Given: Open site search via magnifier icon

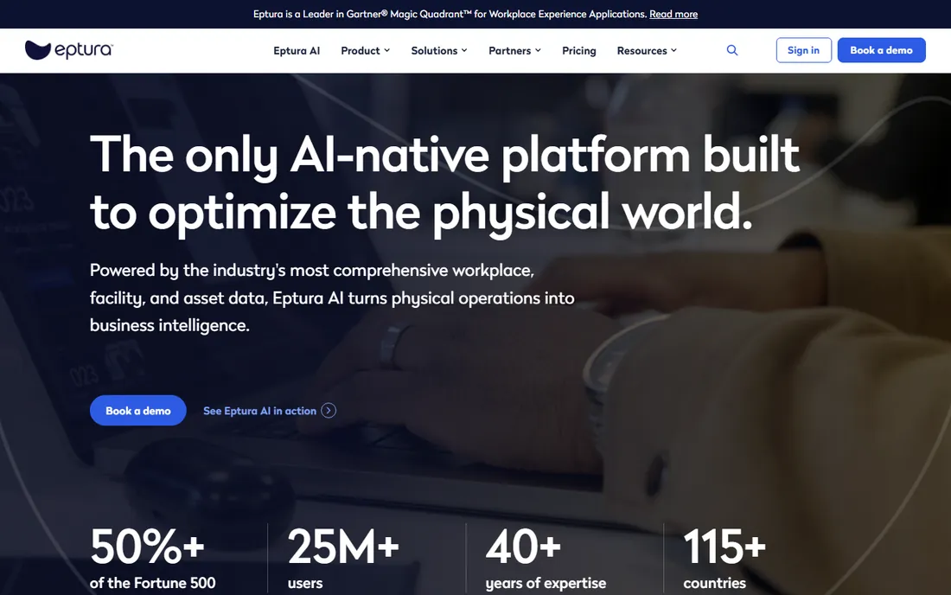Looking at the screenshot, I should (732, 50).
